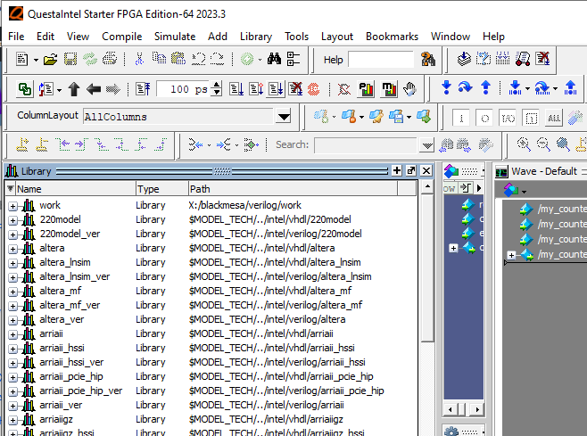587x436 pixels.
Task: Click the Continue Run icon
Action: click(256, 89)
